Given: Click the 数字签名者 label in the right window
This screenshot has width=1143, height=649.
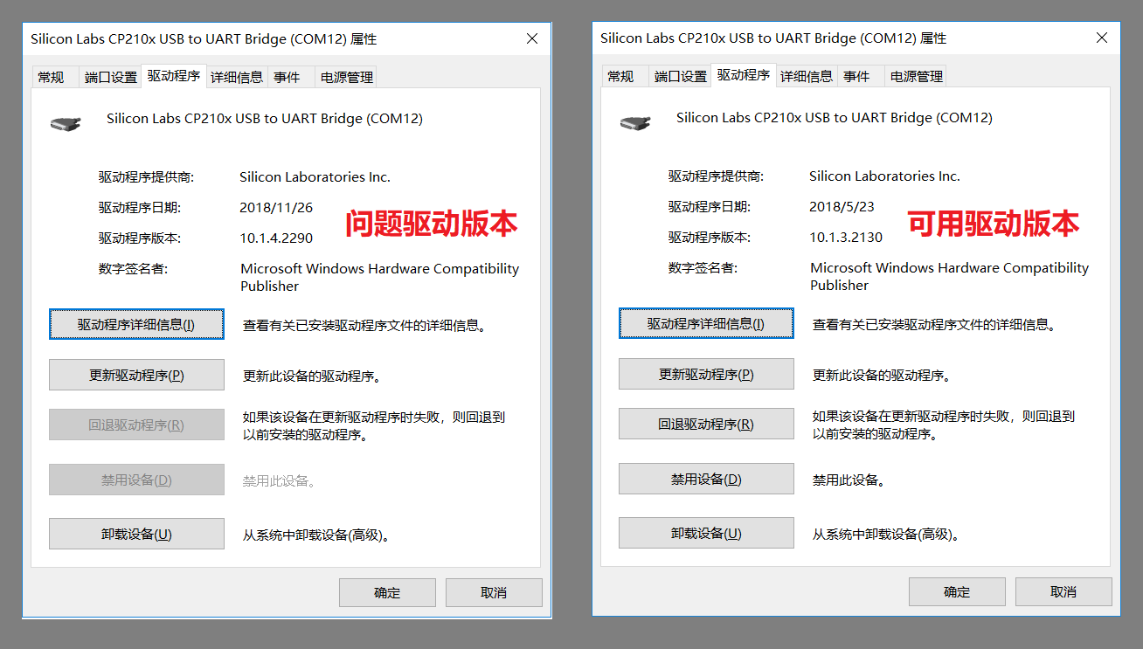Looking at the screenshot, I should coord(703,267).
